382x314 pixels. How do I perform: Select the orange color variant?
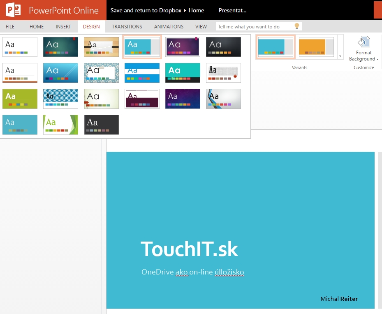coord(316,47)
